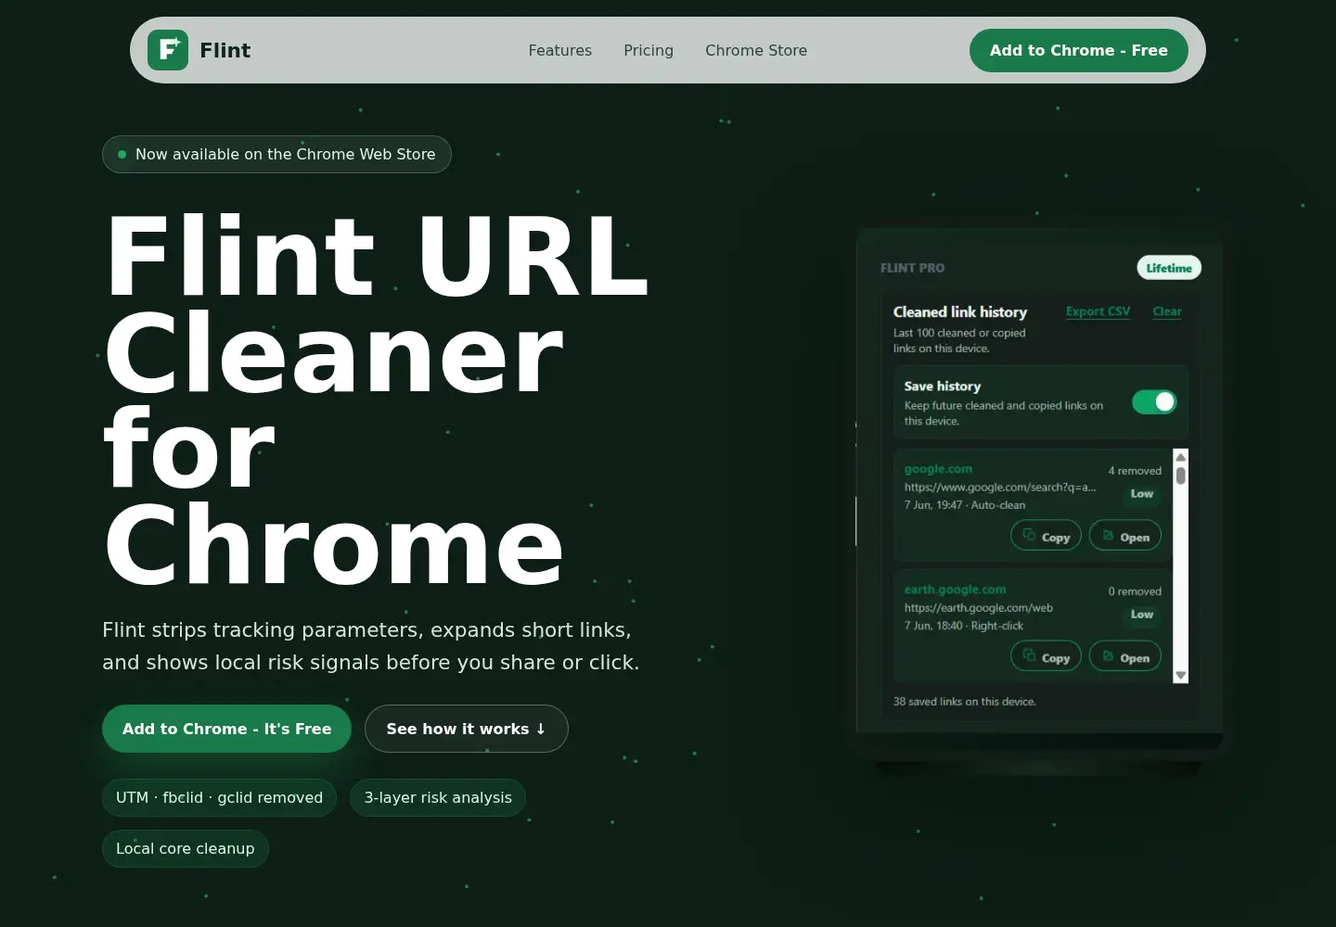
Task: Click the Add to Chrome - Free button
Action: pyautogui.click(x=1079, y=50)
